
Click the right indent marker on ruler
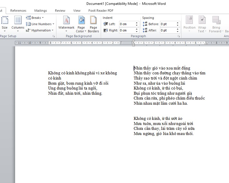206,43
